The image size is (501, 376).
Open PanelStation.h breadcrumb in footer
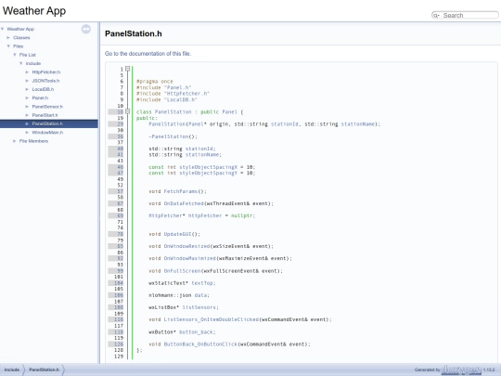click(45, 370)
